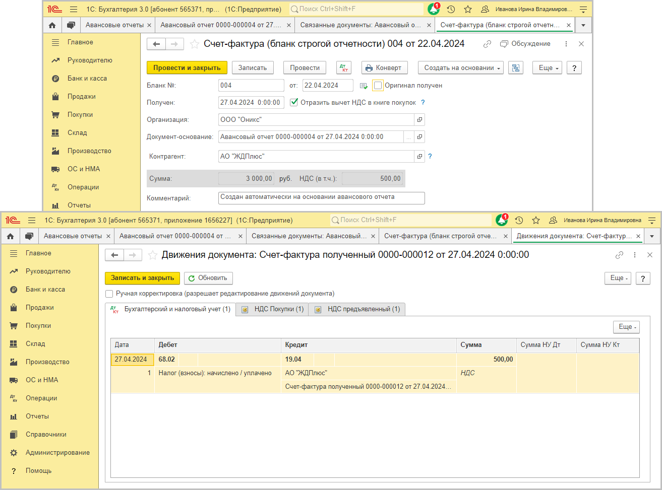662x490 pixels.
Task: Open document structure icon next to Создать на основании
Action: (x=515, y=68)
